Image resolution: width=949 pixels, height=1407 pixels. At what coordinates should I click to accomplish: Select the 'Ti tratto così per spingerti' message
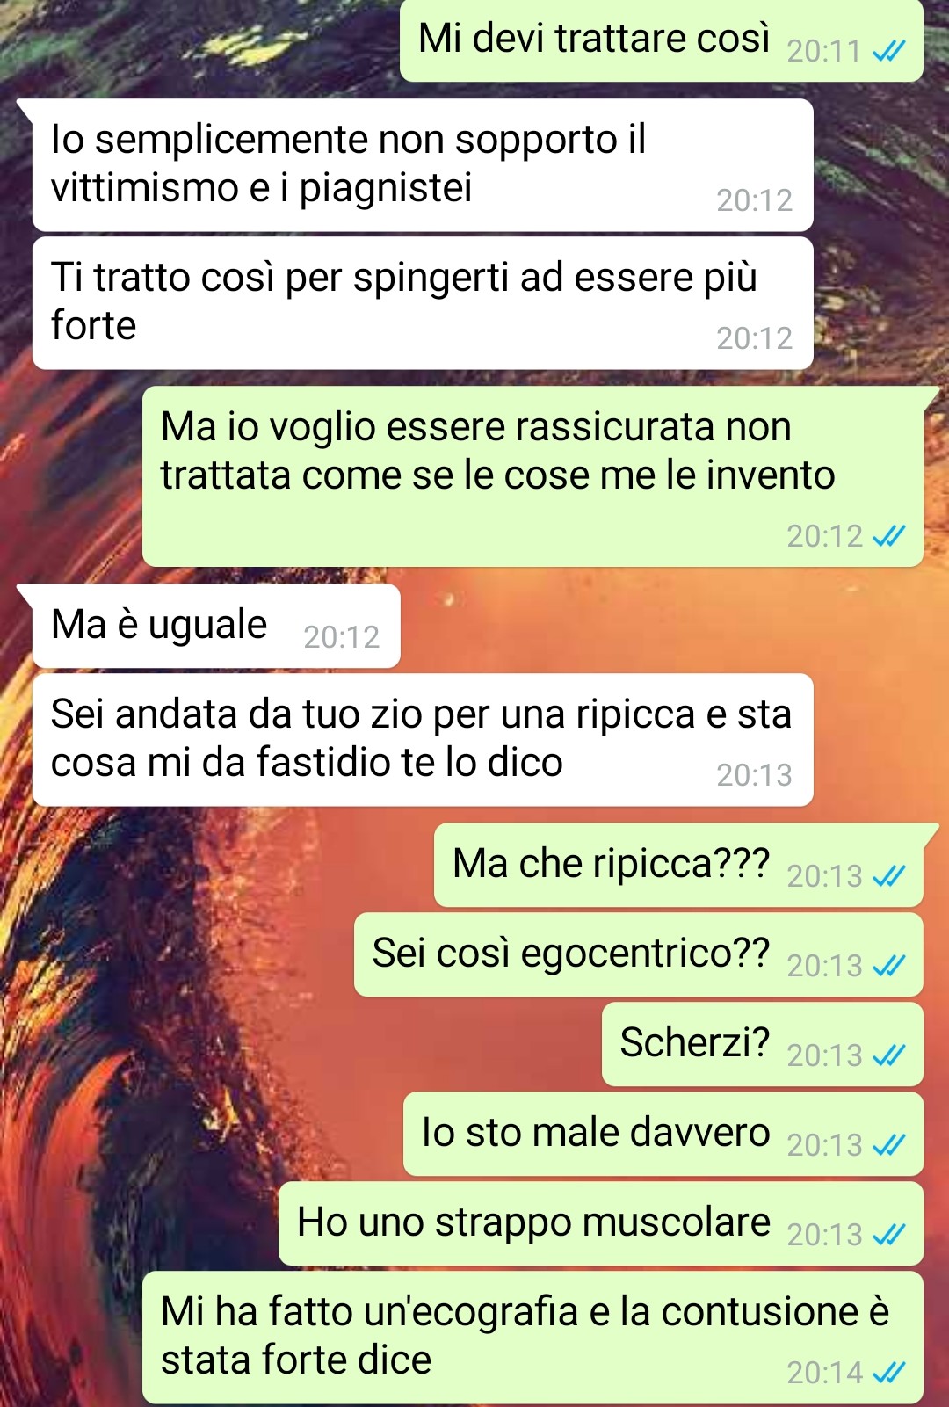point(422,303)
